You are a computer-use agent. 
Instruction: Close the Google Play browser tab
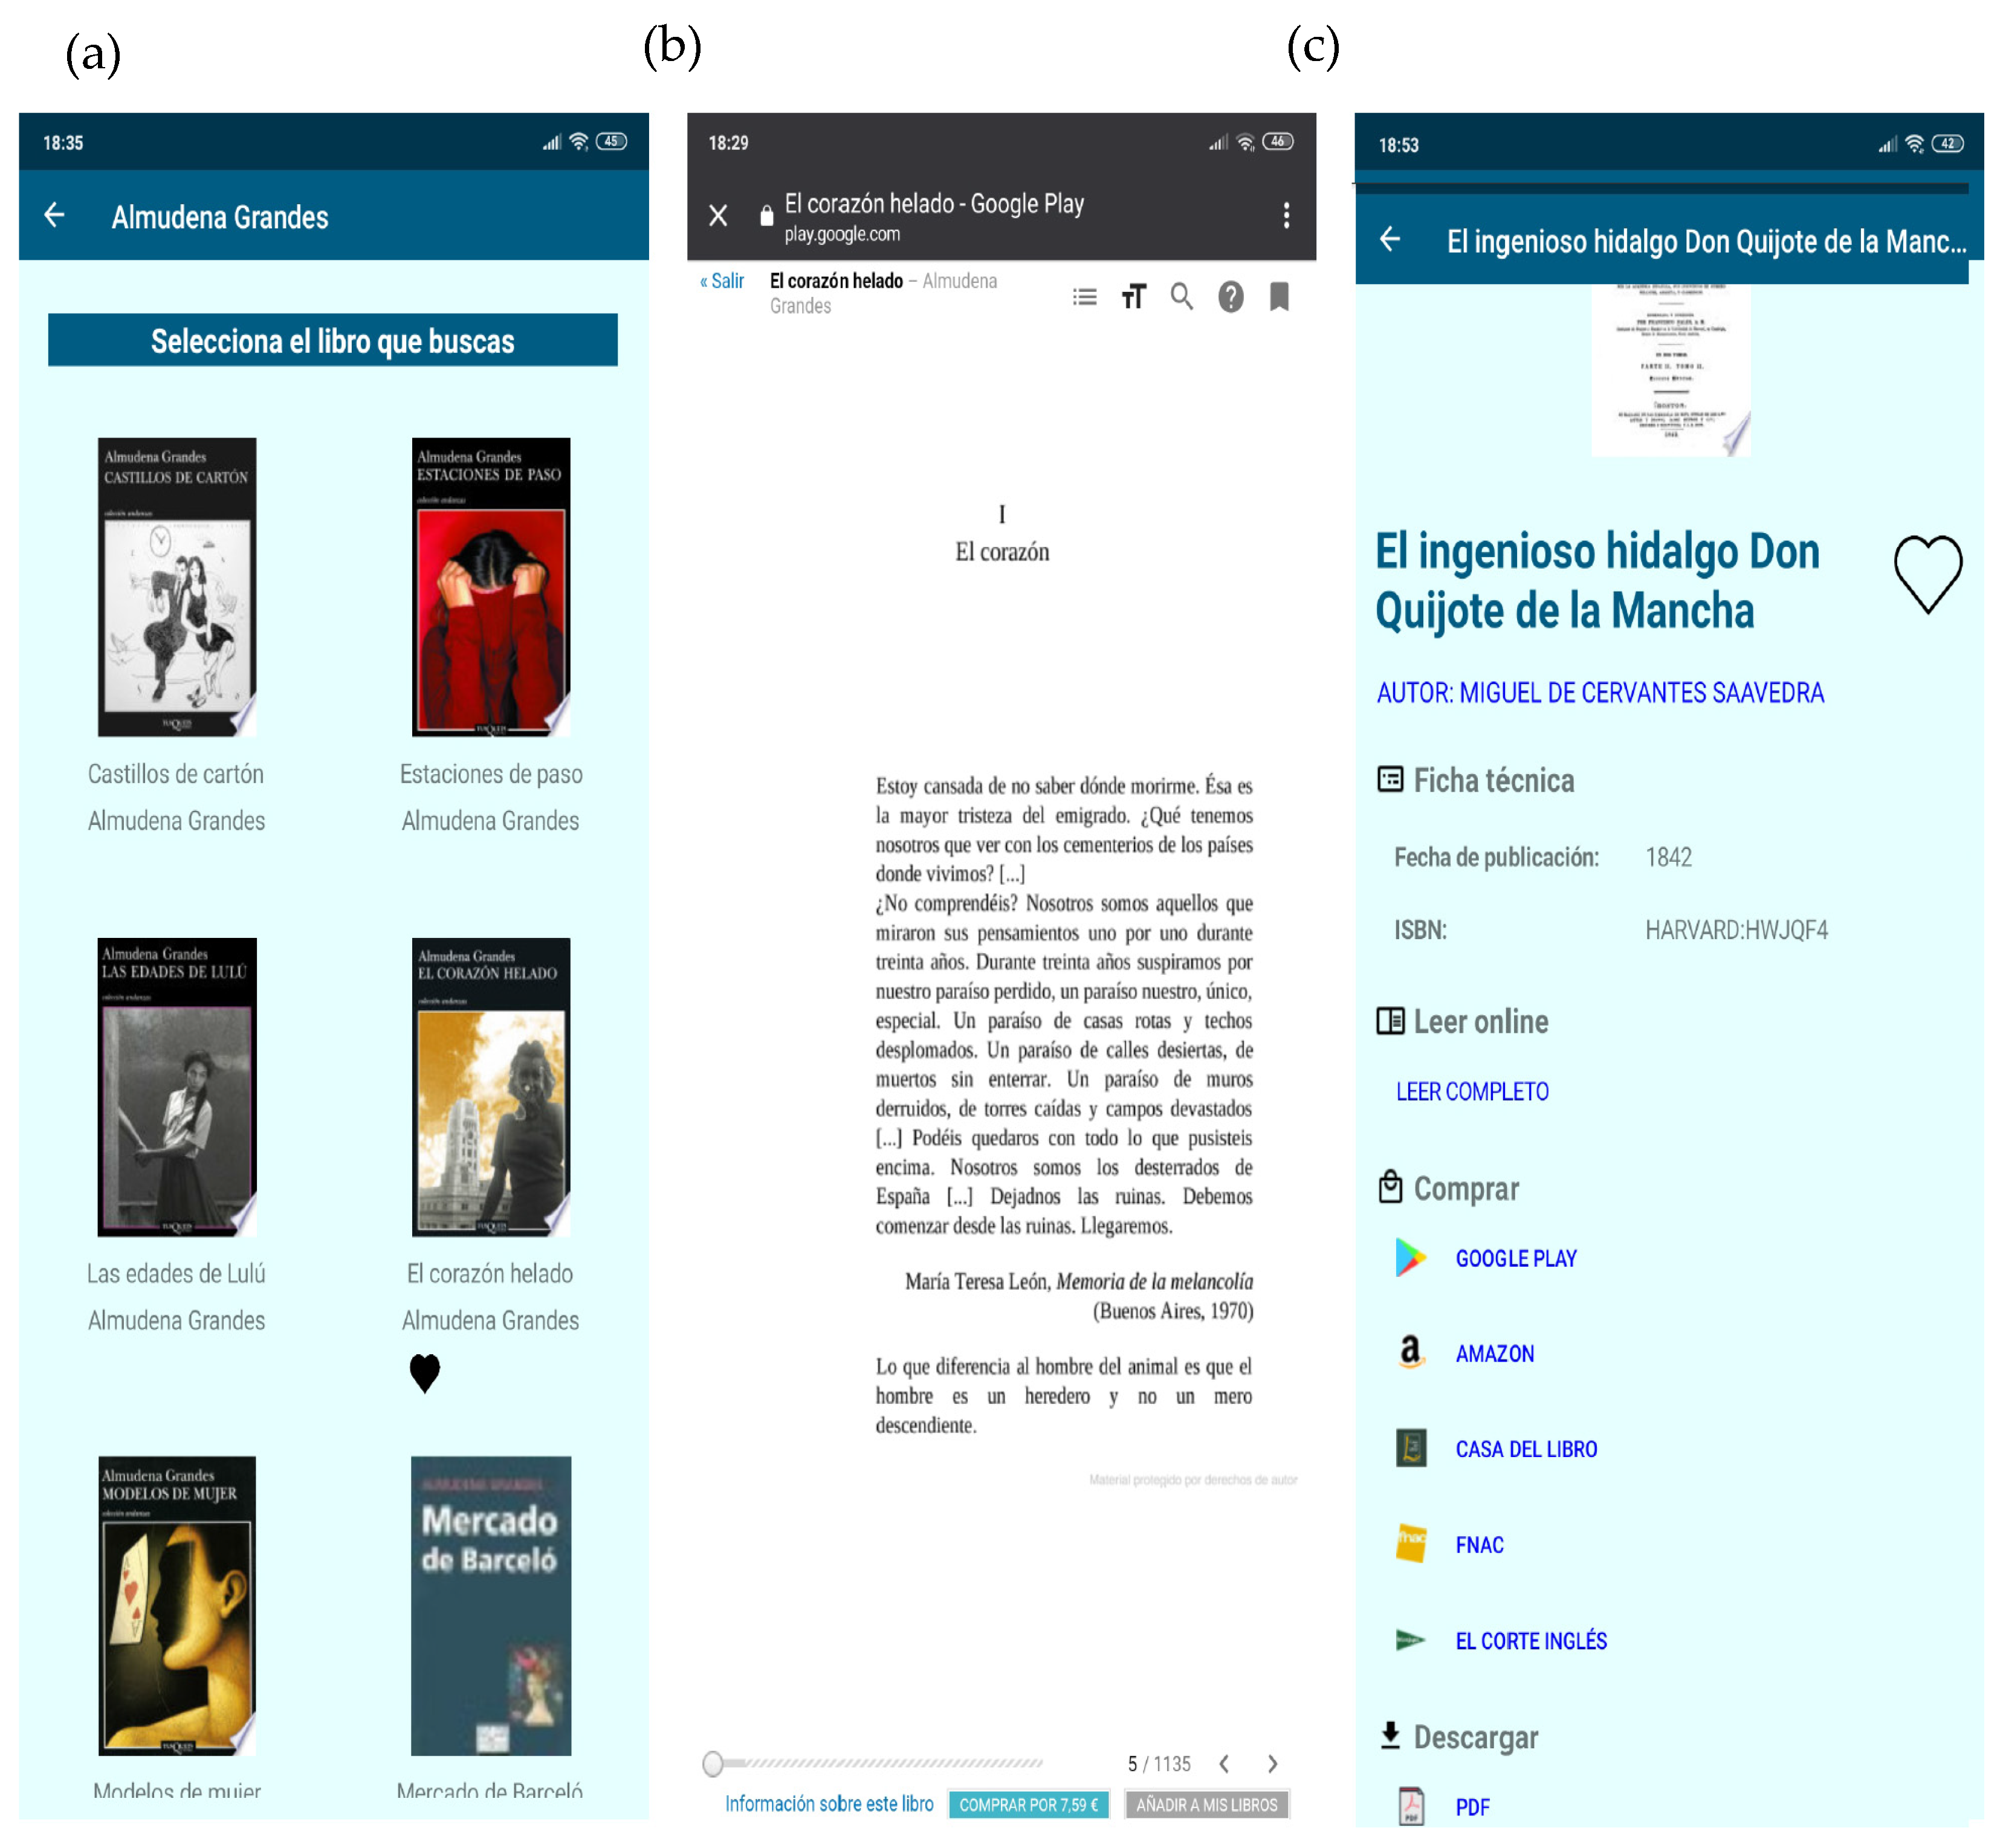pyautogui.click(x=718, y=215)
